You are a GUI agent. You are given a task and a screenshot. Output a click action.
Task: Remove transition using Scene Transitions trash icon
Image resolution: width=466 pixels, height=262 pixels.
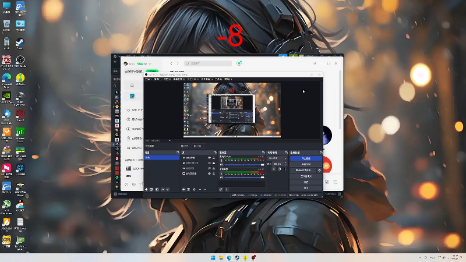pos(280,169)
